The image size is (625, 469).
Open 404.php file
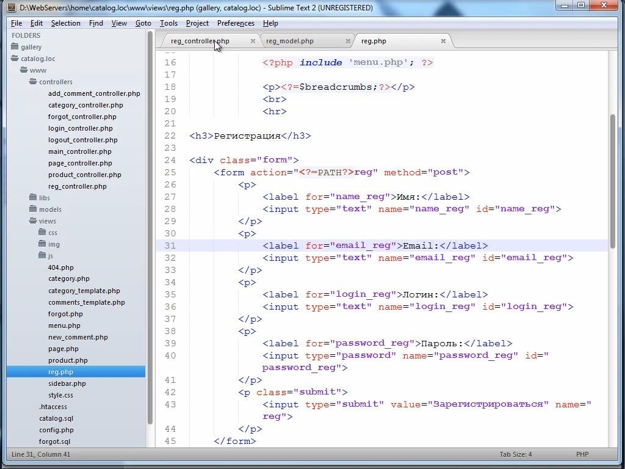[x=60, y=267]
